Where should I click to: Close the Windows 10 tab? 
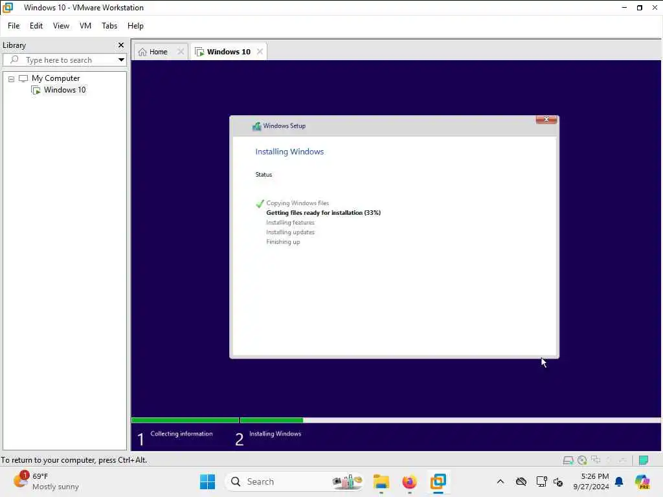tap(260, 52)
